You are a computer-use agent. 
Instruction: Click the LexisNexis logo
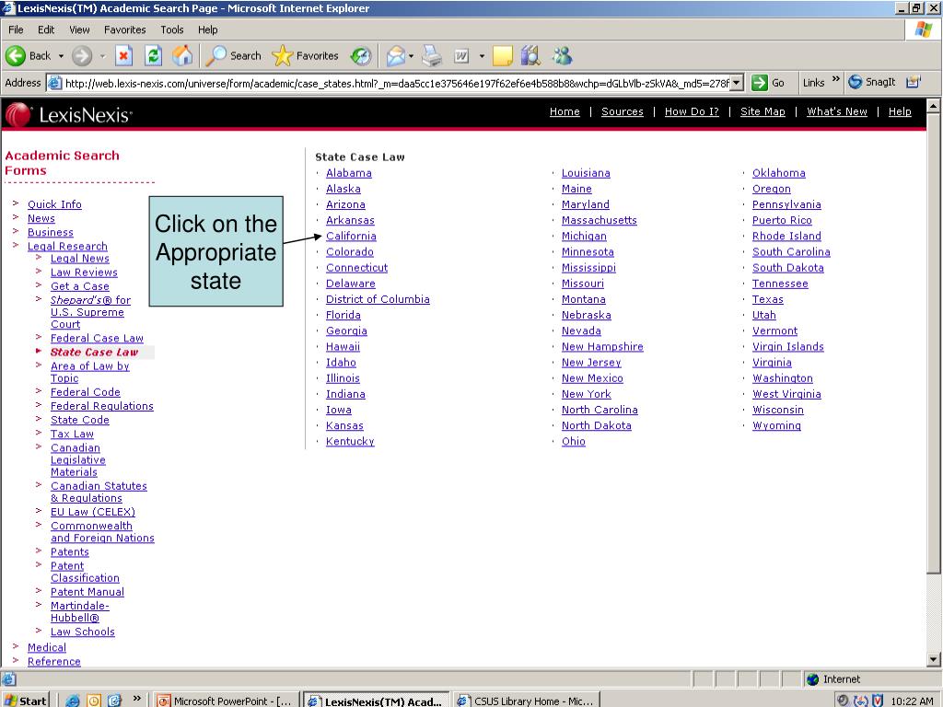pos(69,114)
